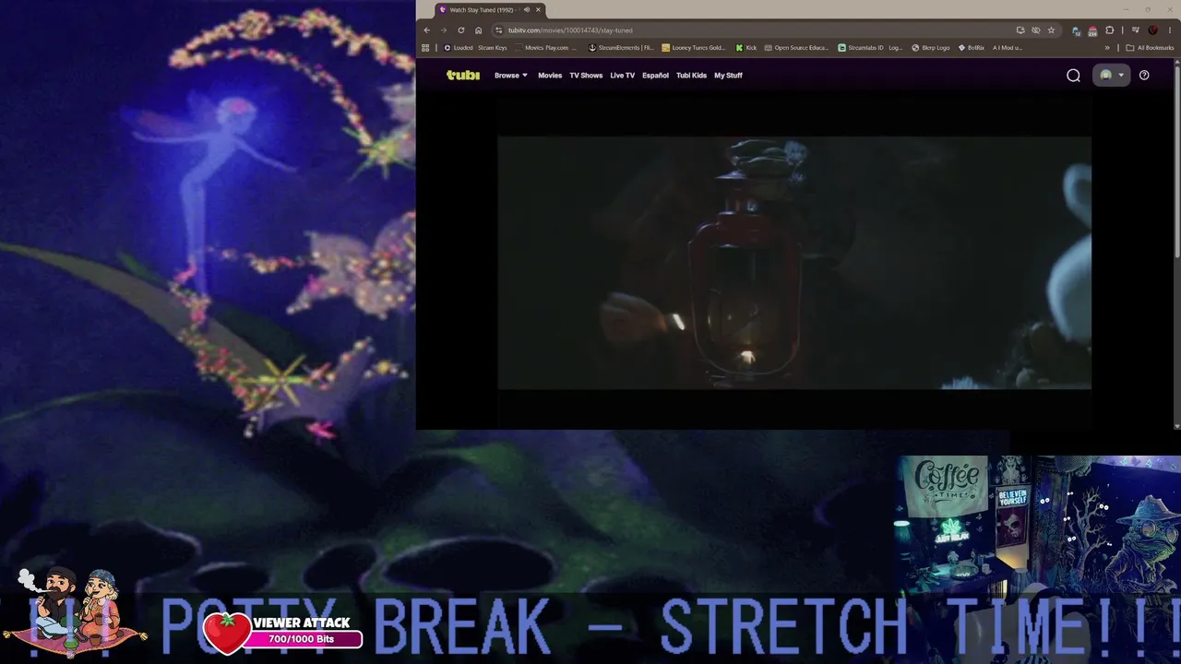The height and width of the screenshot is (664, 1181).
Task: Open the Movies Play.com bookmark
Action: 547,48
